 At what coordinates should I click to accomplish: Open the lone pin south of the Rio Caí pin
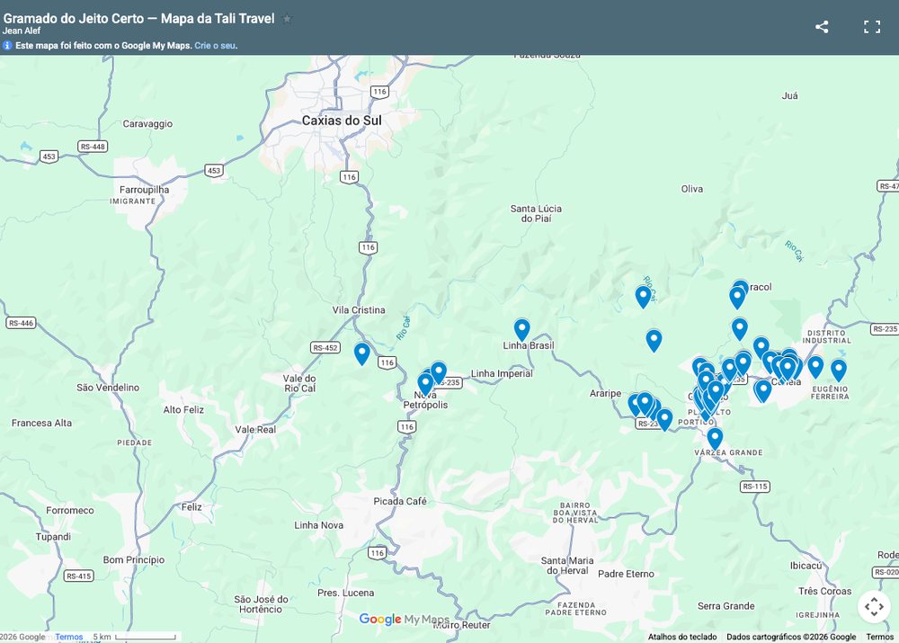pyautogui.click(x=654, y=341)
